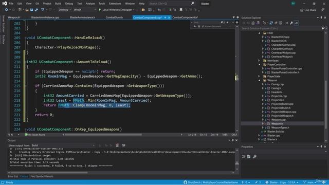Click the Save All toolbar icon
Screen dimensions: 329x185
[36, 10]
